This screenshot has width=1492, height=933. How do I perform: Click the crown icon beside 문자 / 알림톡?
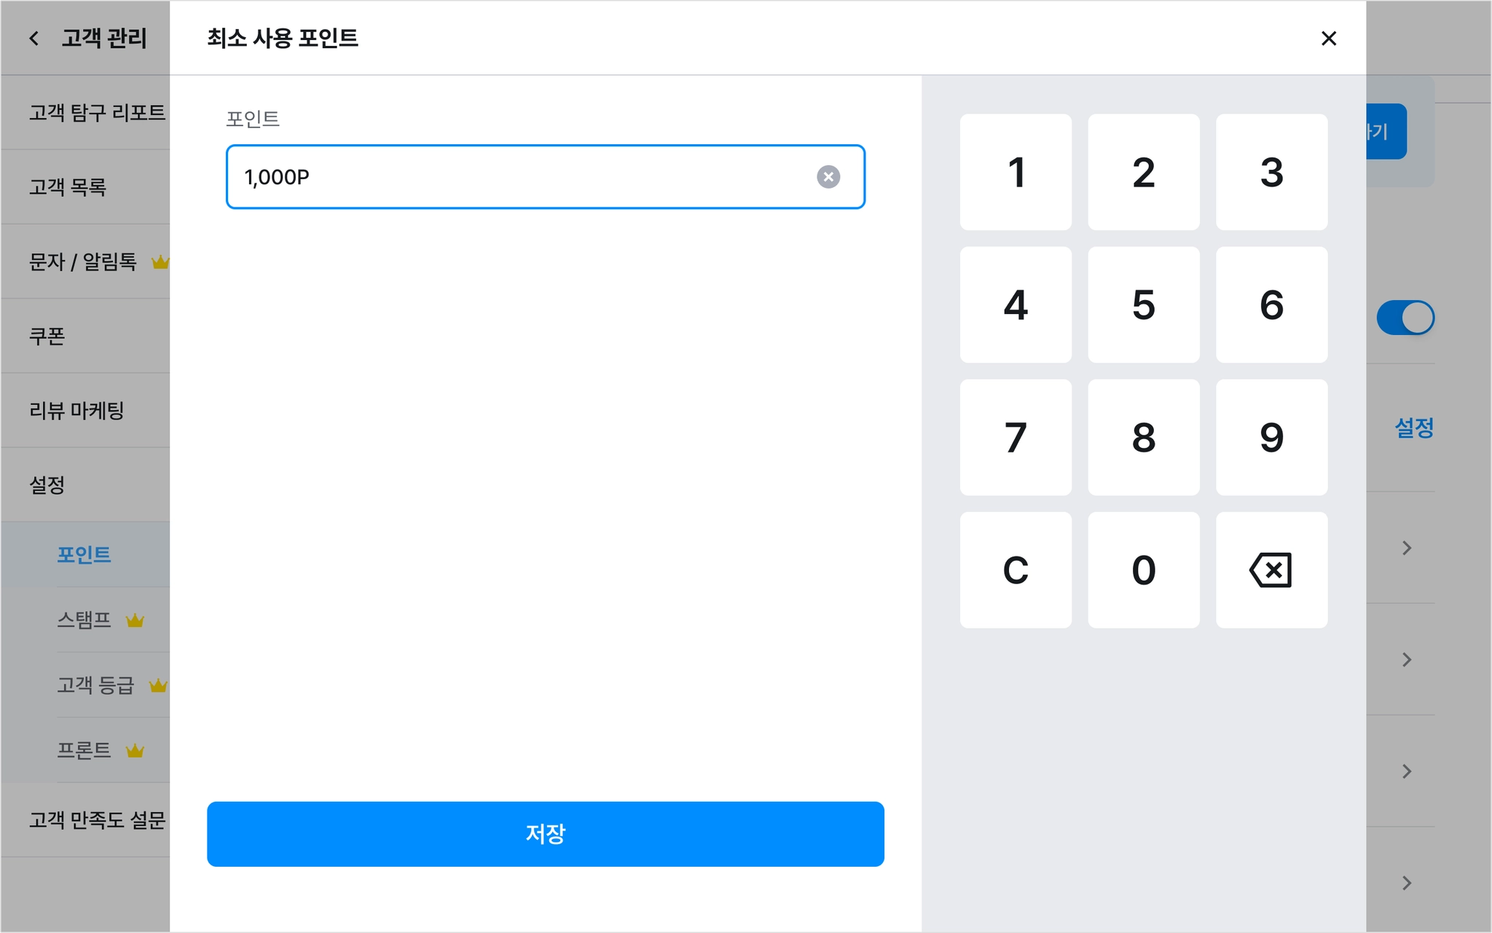click(x=160, y=262)
